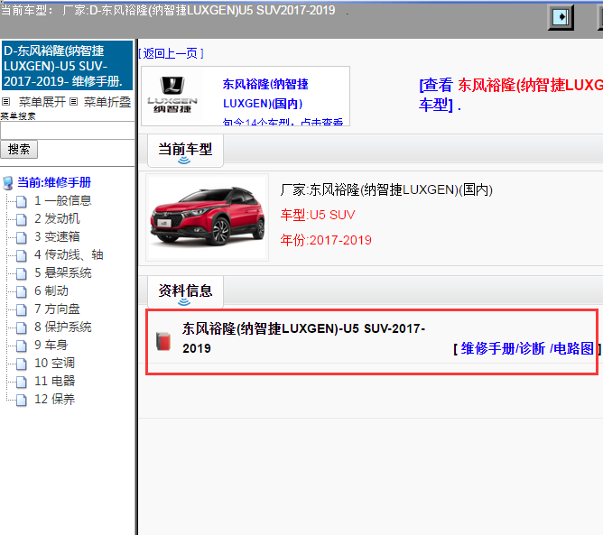The width and height of the screenshot is (603, 535).
Task: Open tree item 10 空调
Action: (54, 364)
